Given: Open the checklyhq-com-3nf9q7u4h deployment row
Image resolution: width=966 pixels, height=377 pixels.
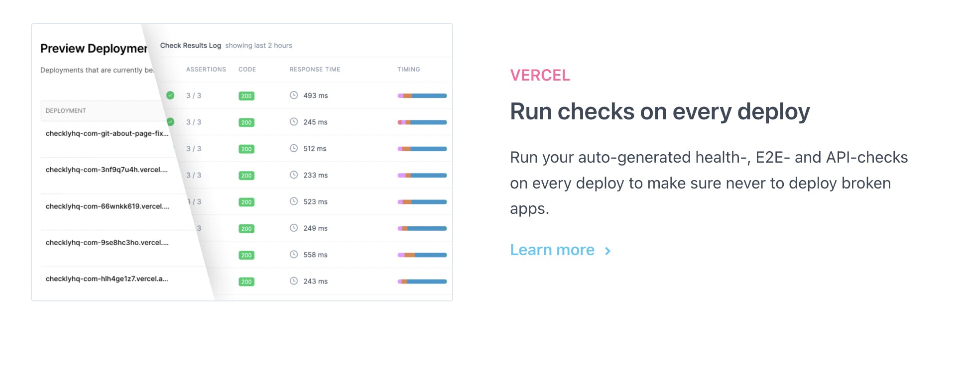Looking at the screenshot, I should [x=107, y=170].
